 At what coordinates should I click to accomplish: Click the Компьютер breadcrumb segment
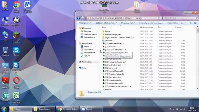click(97, 18)
